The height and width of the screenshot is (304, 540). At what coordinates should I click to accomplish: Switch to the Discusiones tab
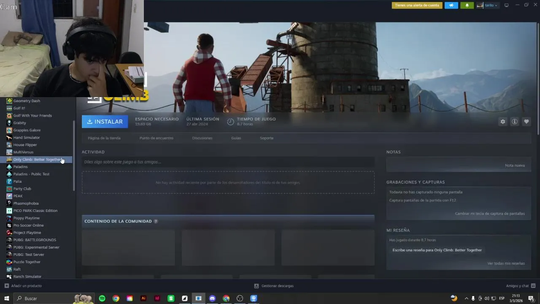coord(202,138)
